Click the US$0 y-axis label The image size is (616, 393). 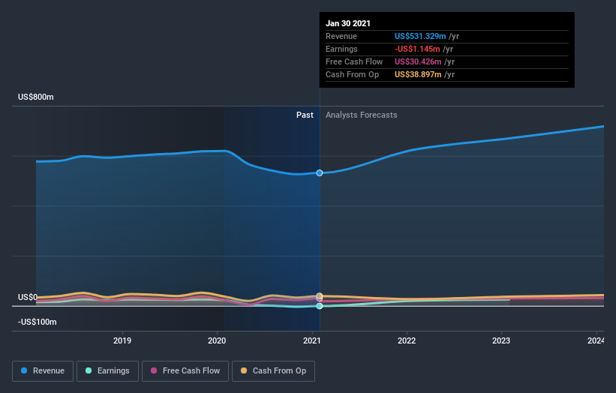click(28, 297)
